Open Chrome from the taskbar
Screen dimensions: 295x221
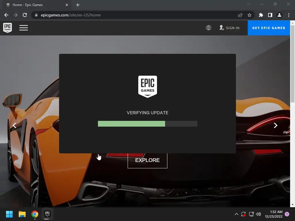35,214
